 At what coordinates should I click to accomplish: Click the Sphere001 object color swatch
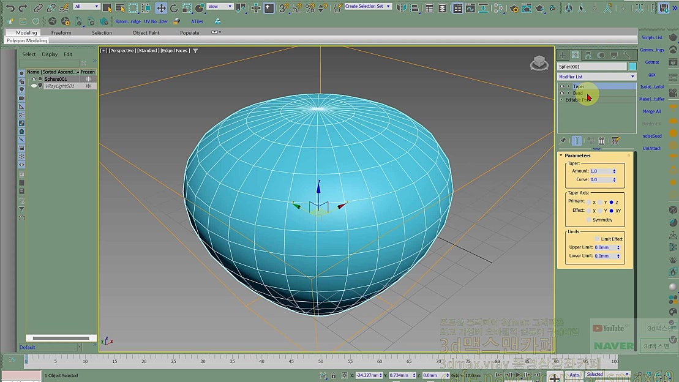pos(632,66)
